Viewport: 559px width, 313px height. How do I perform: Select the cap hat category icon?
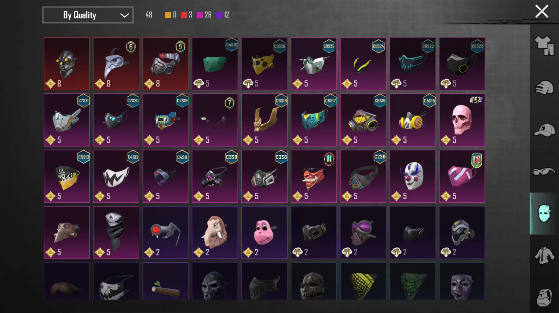tap(544, 130)
